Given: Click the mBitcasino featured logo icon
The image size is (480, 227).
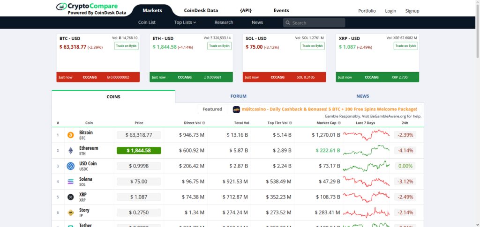Looking at the screenshot, I should click(x=236, y=110).
